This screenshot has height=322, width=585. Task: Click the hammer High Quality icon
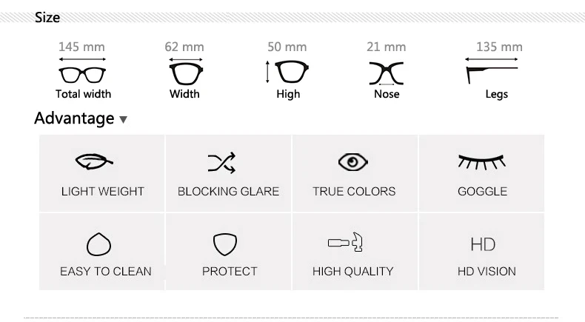[x=346, y=243]
